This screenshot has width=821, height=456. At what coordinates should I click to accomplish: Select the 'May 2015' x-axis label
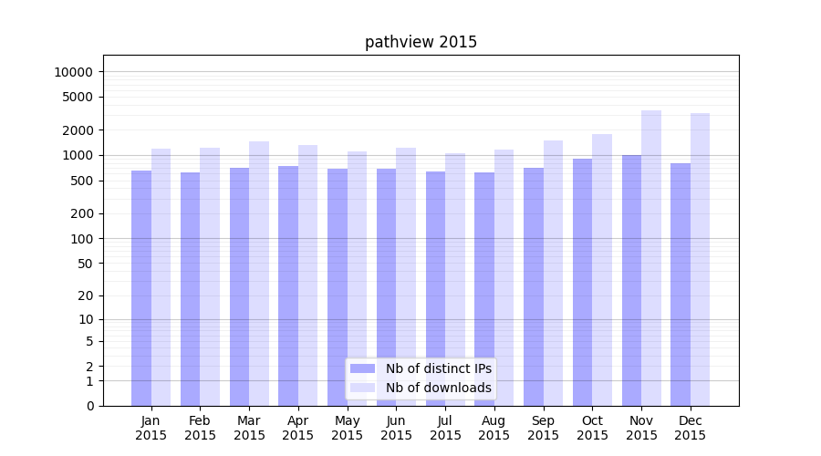(x=347, y=428)
